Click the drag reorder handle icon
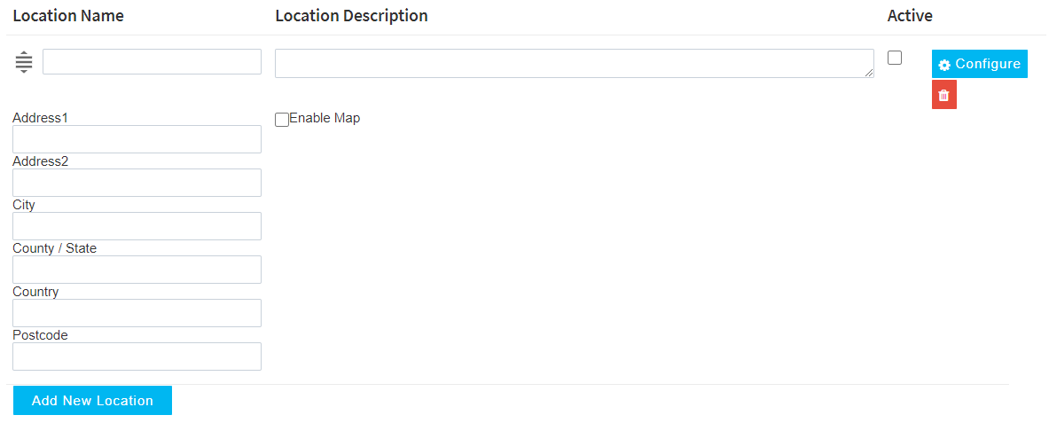 click(x=24, y=62)
